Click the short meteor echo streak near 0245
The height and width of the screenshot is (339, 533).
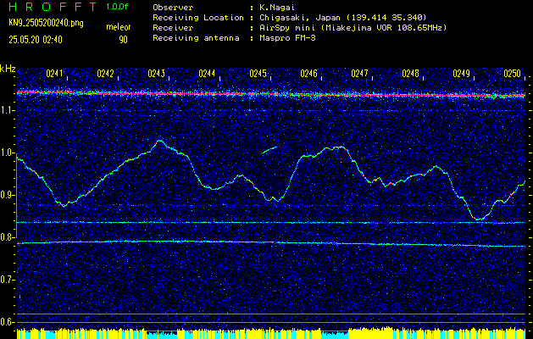(x=269, y=150)
